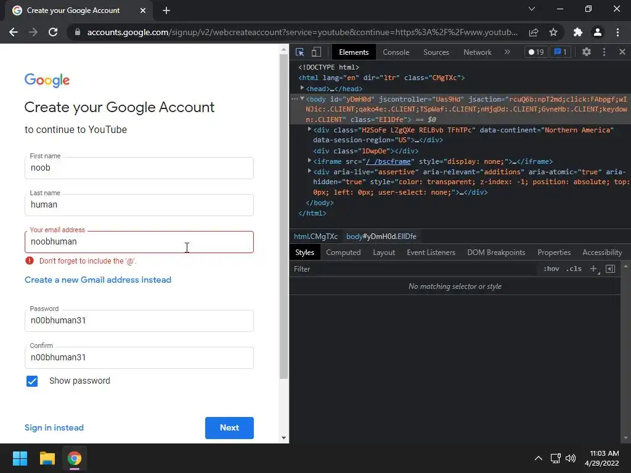Click the Sign in instead link
This screenshot has height=473, width=631.
pyautogui.click(x=54, y=427)
